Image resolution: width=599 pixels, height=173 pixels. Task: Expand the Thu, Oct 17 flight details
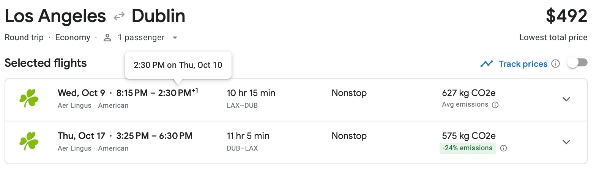566,142
